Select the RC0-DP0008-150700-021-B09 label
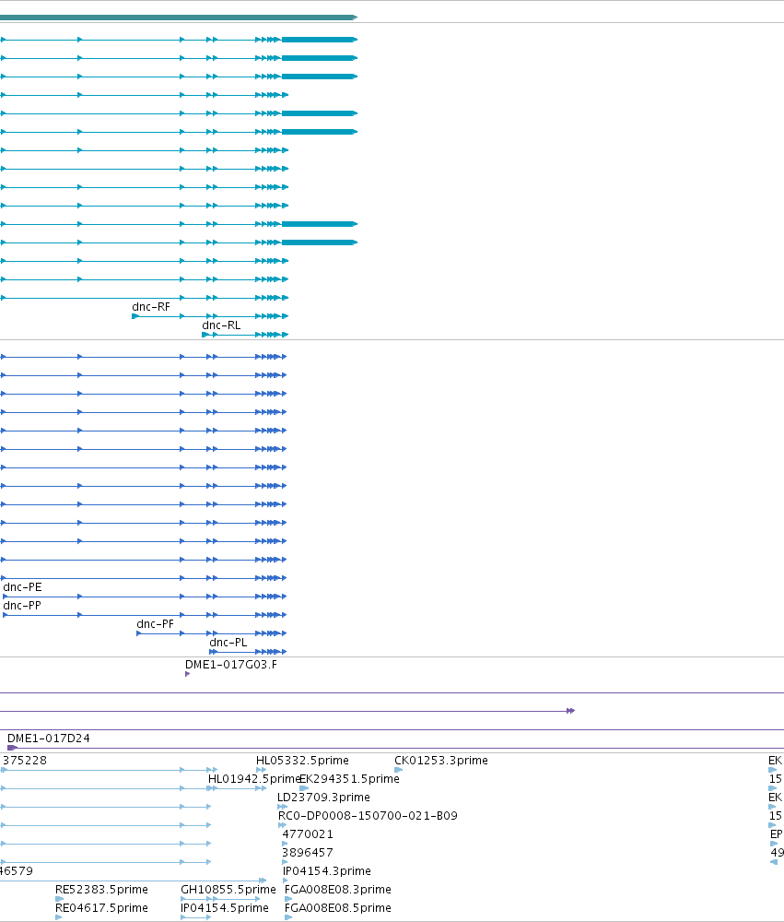This screenshot has width=784, height=922. coord(368,816)
